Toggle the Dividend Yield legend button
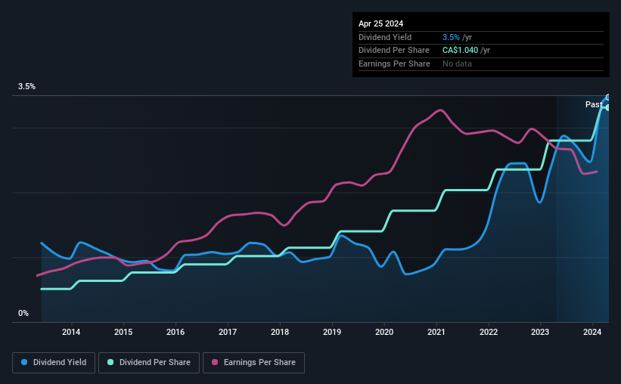This screenshot has width=621, height=384. pos(54,363)
